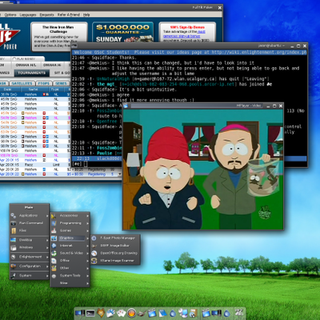
Task: Expand the Accessories category
Action: [x=70, y=215]
